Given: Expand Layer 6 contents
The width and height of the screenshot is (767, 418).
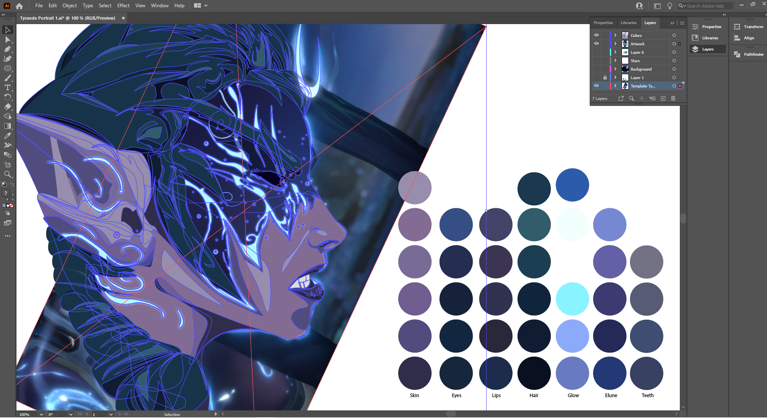Looking at the screenshot, I should (615, 52).
